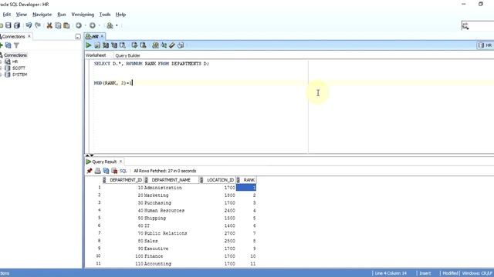
Task: Click the Unshared SQL Worksheet icon
Action: click(x=155, y=45)
